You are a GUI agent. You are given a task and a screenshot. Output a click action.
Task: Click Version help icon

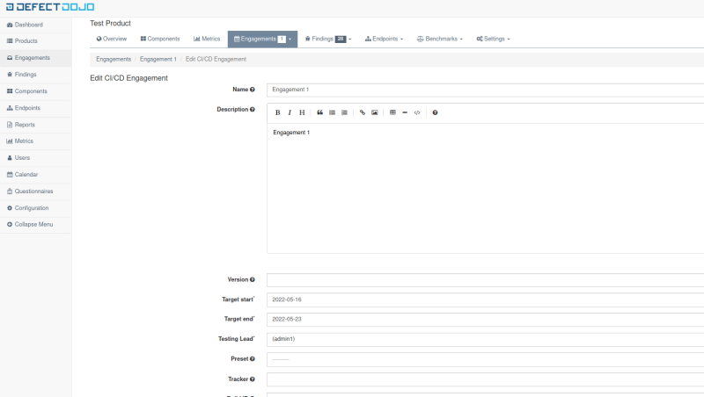coord(253,279)
